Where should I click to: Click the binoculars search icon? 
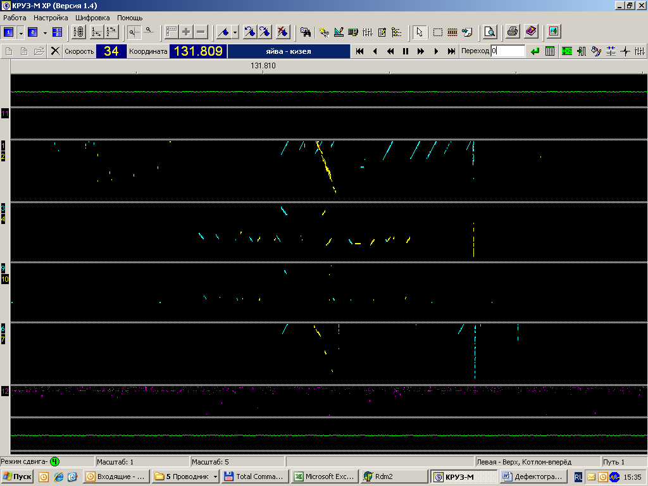pos(306,32)
